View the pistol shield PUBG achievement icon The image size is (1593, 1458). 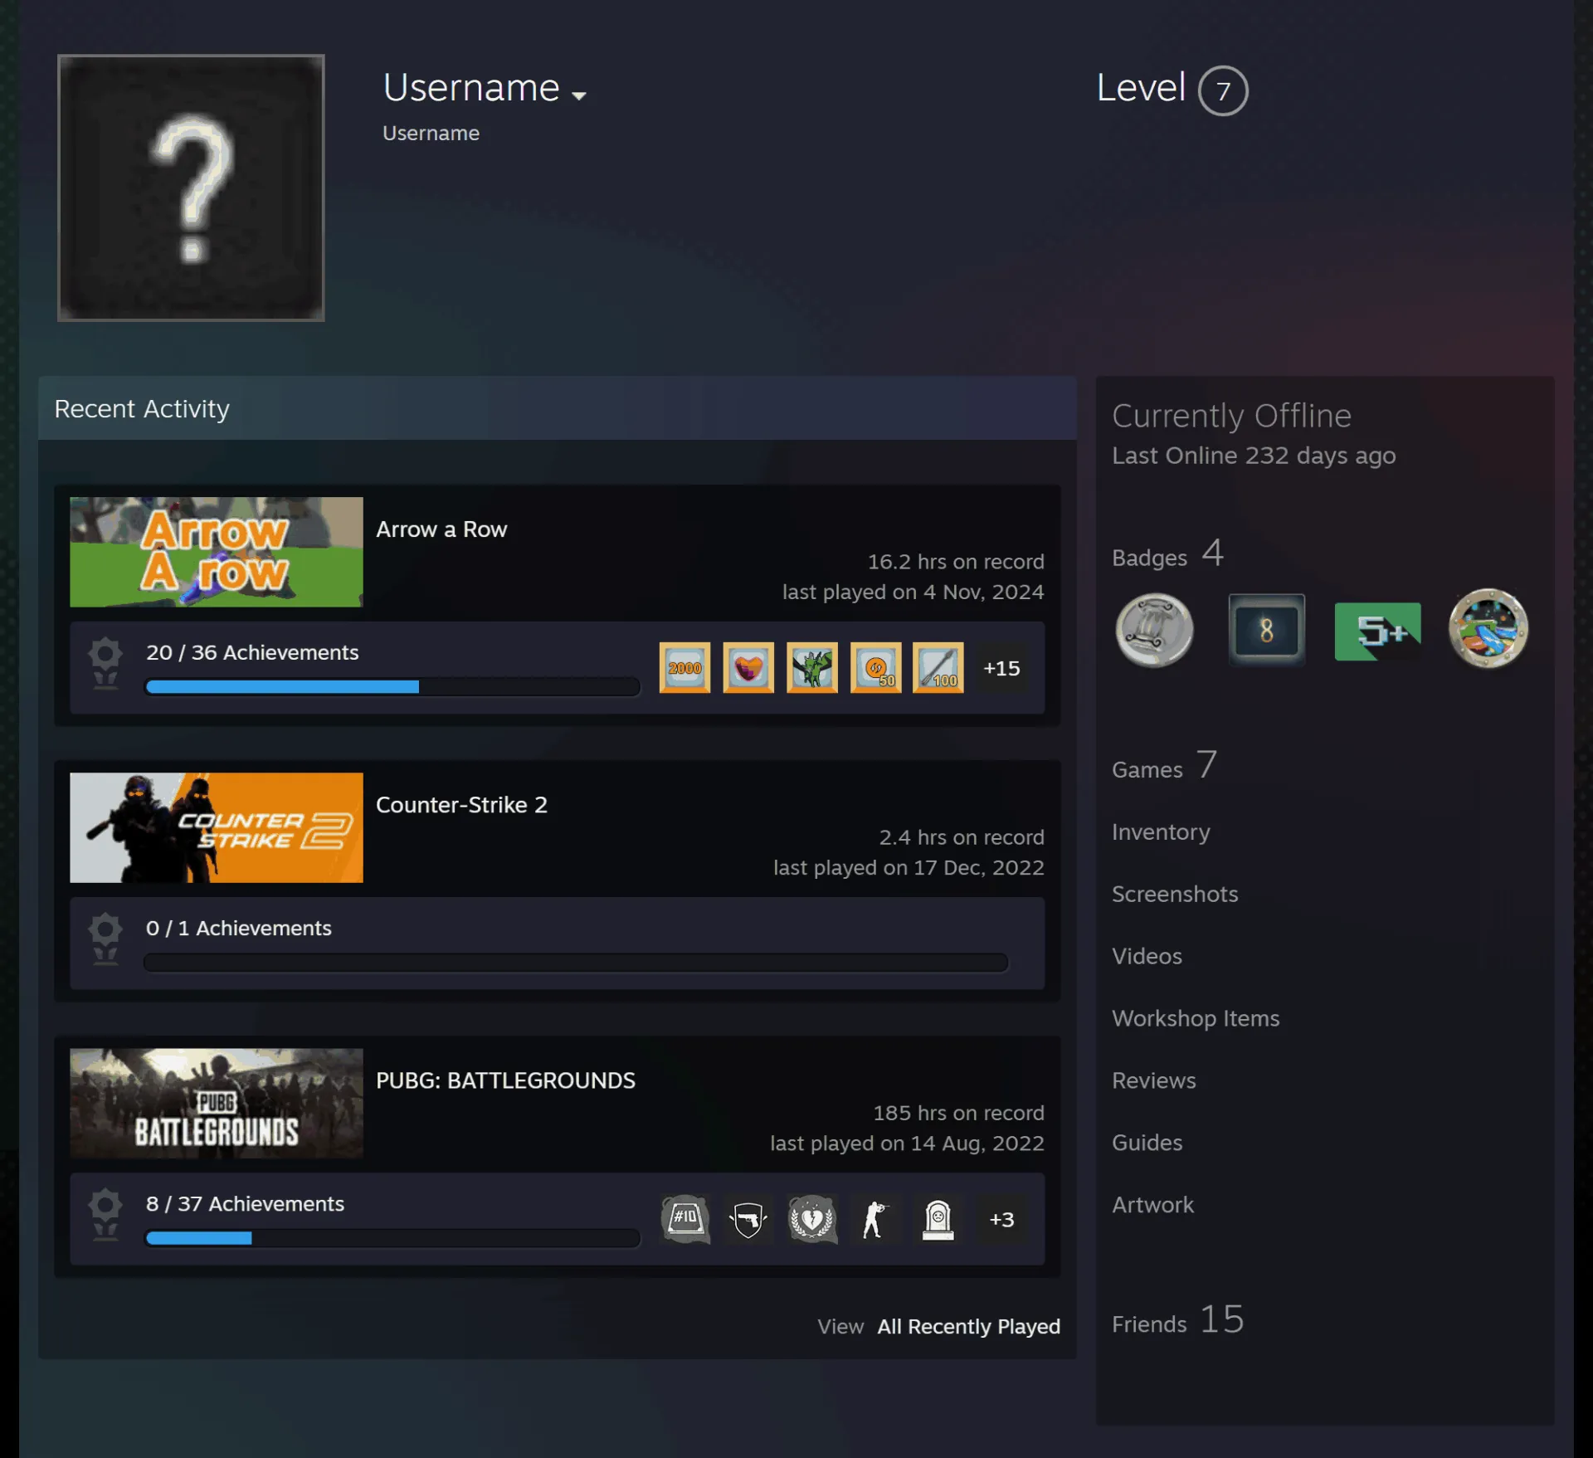[x=748, y=1219]
